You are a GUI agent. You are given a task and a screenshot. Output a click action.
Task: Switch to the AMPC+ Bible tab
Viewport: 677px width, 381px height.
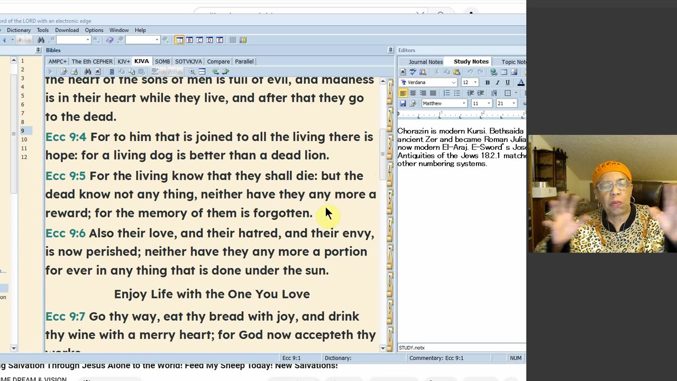point(58,61)
